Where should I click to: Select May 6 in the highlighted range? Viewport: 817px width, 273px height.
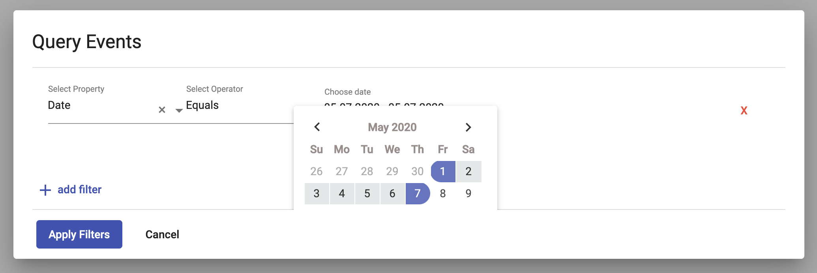(x=392, y=193)
